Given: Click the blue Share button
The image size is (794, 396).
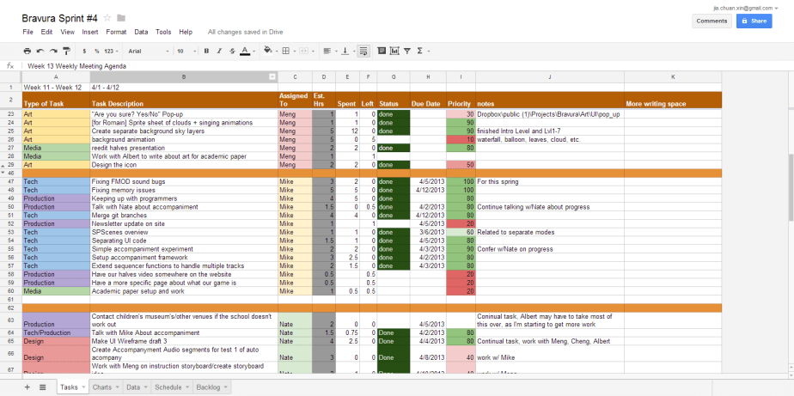Looking at the screenshot, I should click(x=754, y=21).
